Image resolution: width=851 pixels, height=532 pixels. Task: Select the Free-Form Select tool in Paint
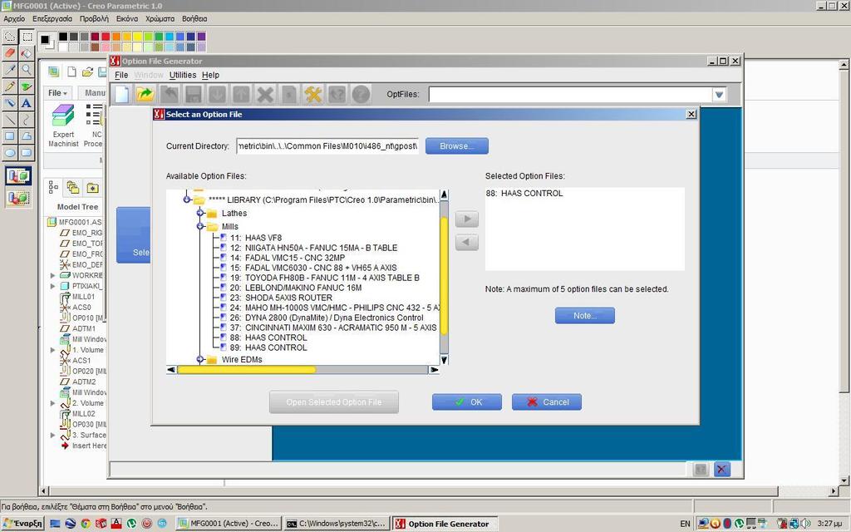pyautogui.click(x=10, y=37)
